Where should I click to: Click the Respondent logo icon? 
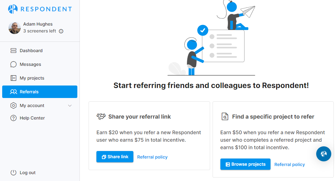coord(13,9)
